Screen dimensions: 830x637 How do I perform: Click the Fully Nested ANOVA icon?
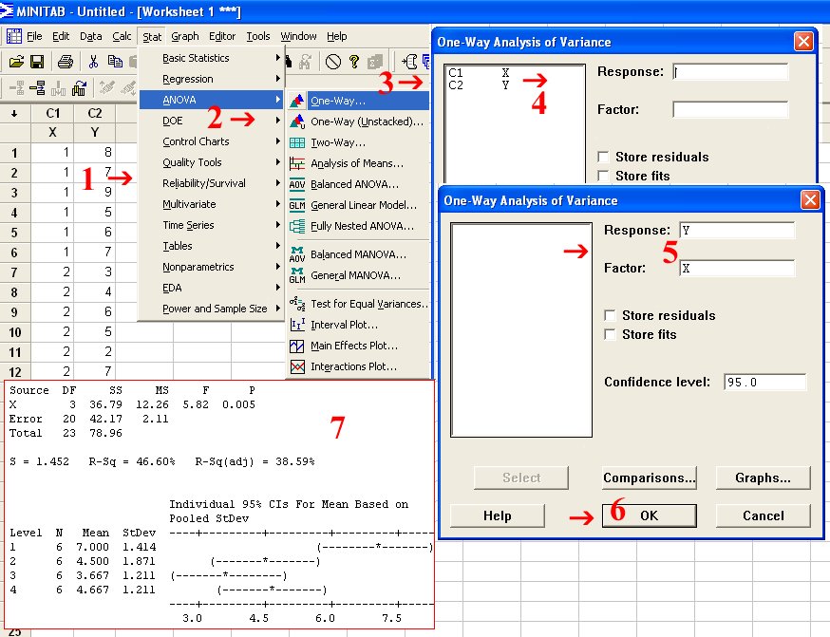(297, 227)
